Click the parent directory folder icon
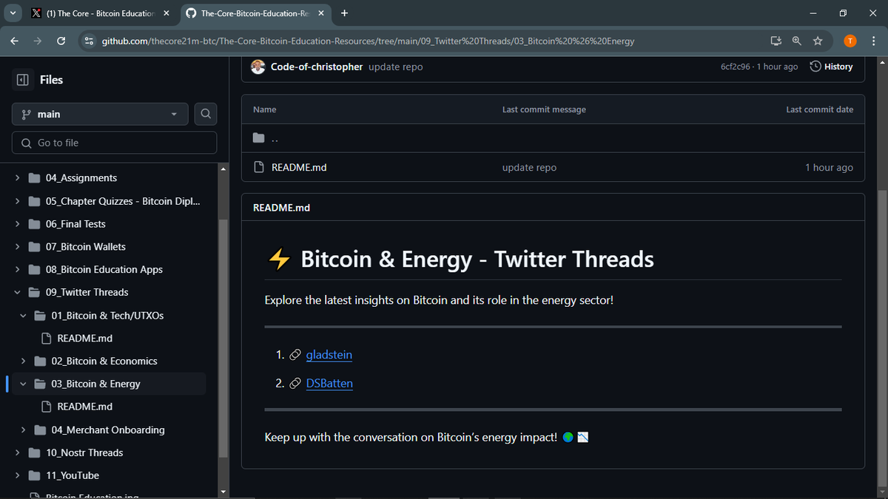The height and width of the screenshot is (499, 888). click(x=258, y=138)
